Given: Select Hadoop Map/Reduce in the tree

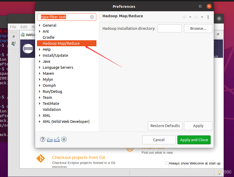Looking at the screenshot, I should [x=67, y=43].
